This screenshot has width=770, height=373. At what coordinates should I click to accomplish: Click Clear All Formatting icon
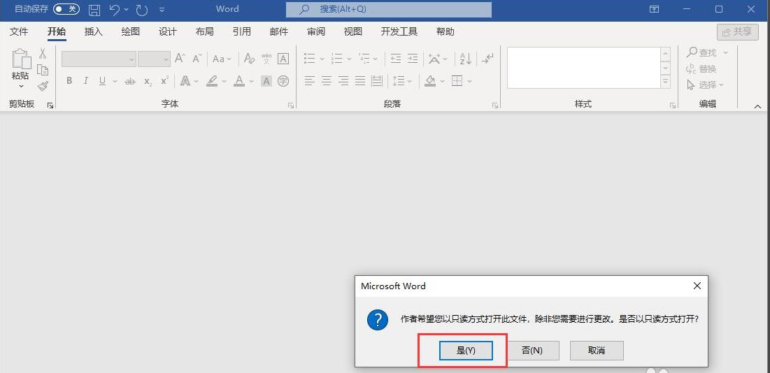tap(250, 59)
